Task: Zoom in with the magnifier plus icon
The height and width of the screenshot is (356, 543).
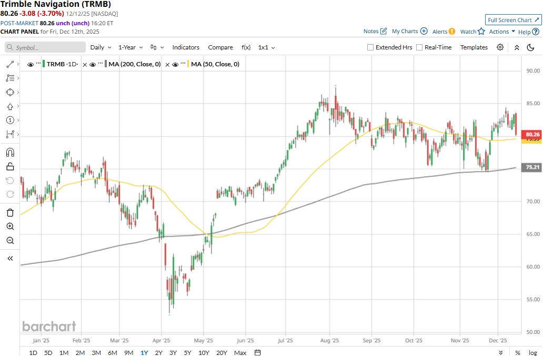Action: 10,226
